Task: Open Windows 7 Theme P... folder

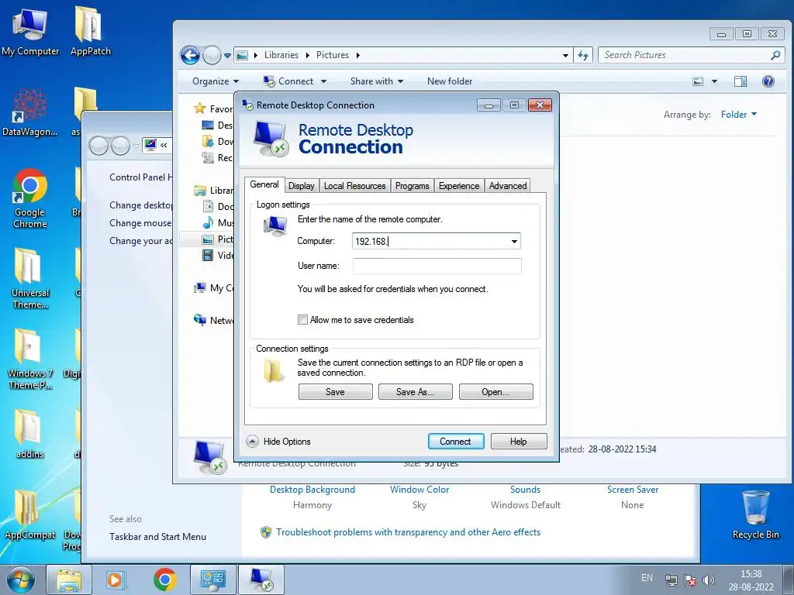Action: point(30,359)
